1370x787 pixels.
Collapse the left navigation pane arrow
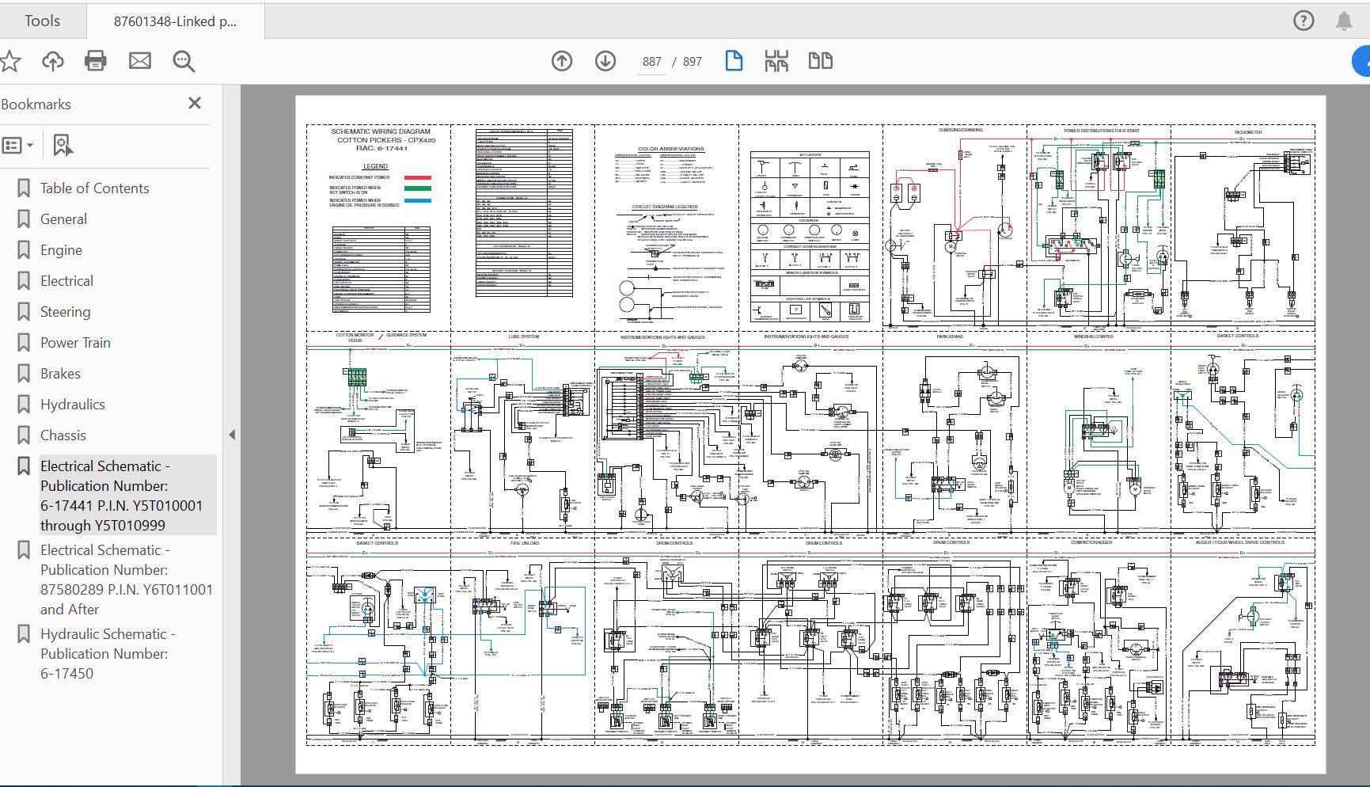pyautogui.click(x=232, y=435)
